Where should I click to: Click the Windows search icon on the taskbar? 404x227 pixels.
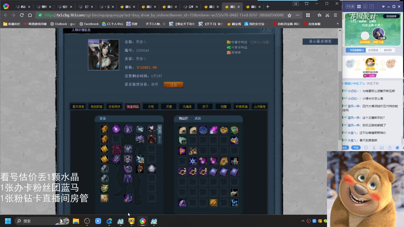[19, 221]
